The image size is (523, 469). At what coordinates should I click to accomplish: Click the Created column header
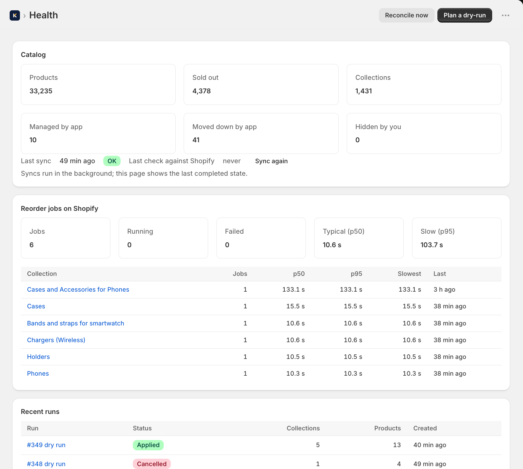(425, 428)
